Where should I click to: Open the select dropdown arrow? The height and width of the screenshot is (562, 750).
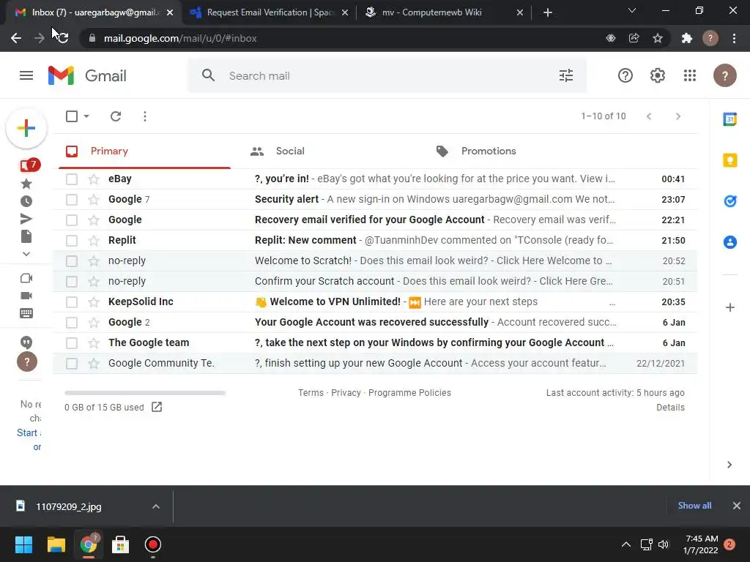tap(86, 116)
